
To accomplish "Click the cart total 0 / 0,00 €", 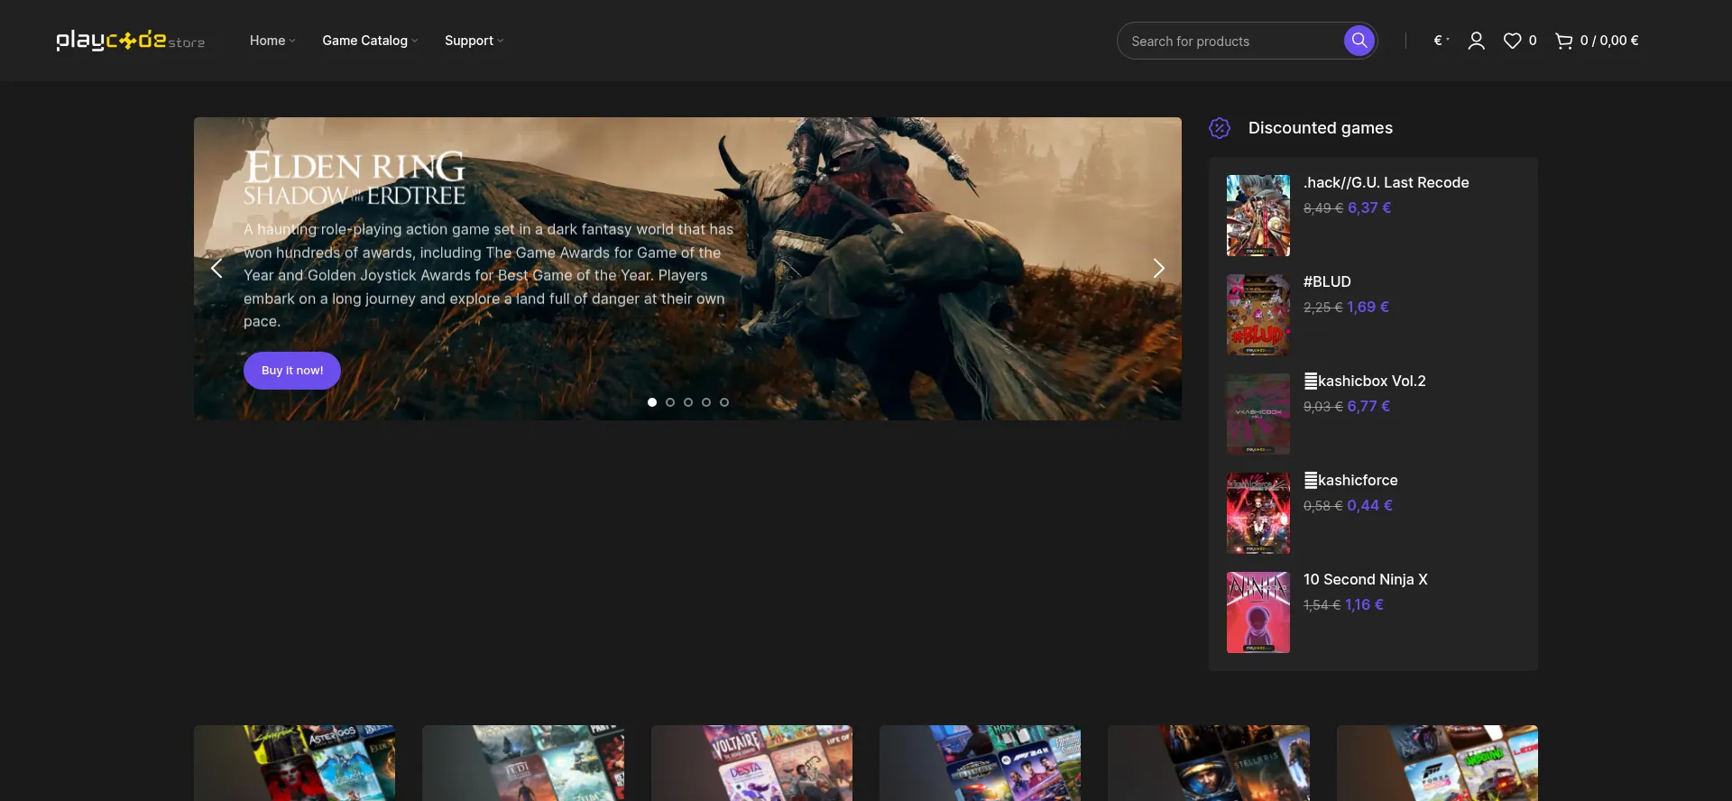I will pyautogui.click(x=1609, y=41).
